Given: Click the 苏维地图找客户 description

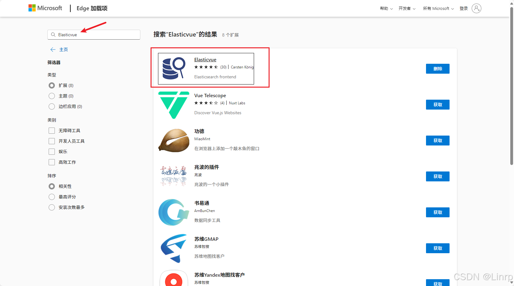Looking at the screenshot, I should click(209, 256).
